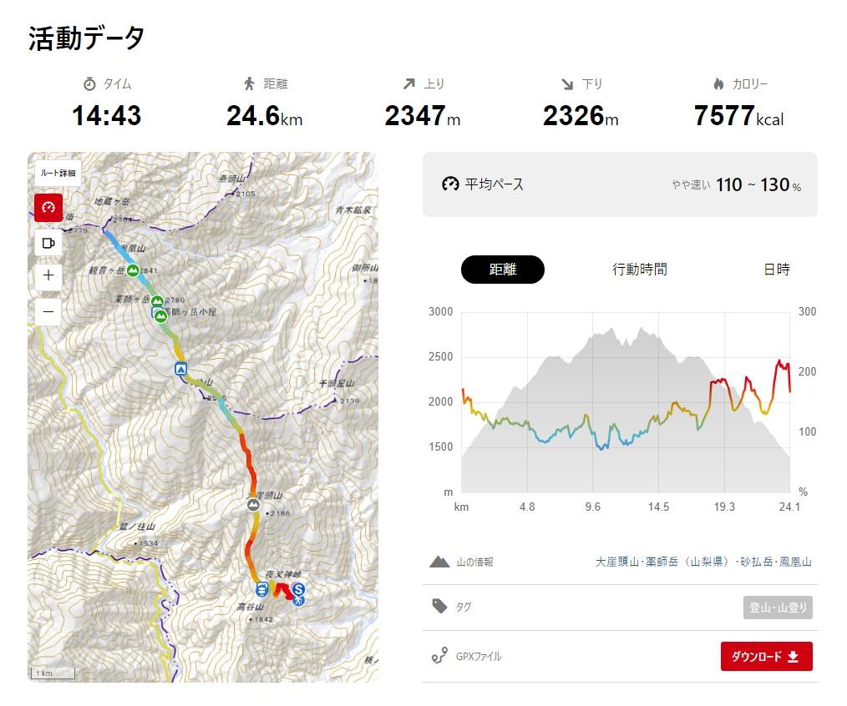Viewport: 847px width, 706px height.
Task: Zoom in the map with plus button
Action: click(x=48, y=276)
